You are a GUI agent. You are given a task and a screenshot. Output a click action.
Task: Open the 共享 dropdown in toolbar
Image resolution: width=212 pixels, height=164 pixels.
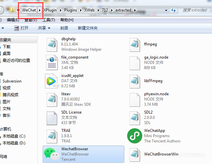click(44, 28)
